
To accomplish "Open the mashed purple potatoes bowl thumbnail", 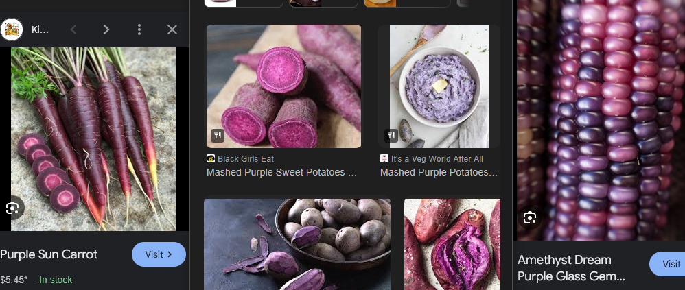I will click(439, 86).
